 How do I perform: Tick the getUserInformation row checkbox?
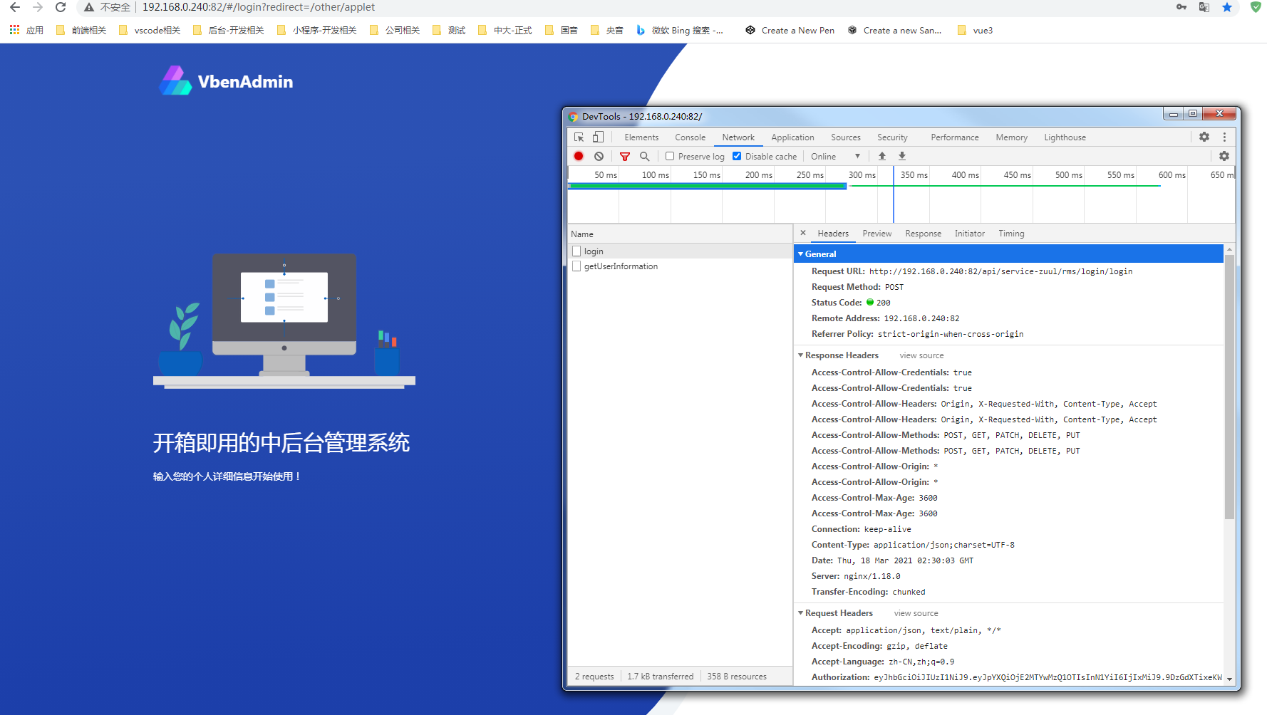(576, 266)
